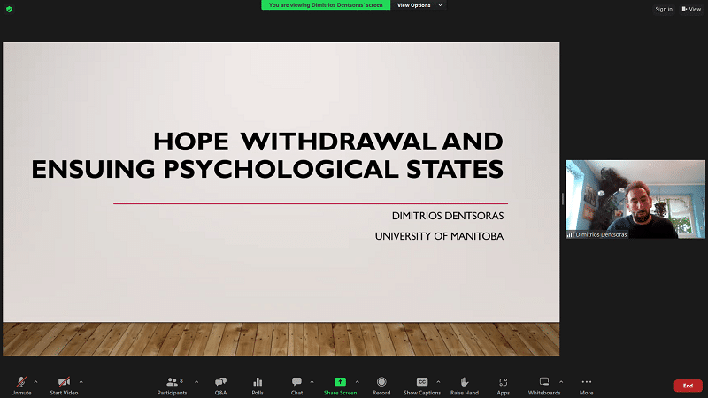Open the Chat panel

pos(296,384)
